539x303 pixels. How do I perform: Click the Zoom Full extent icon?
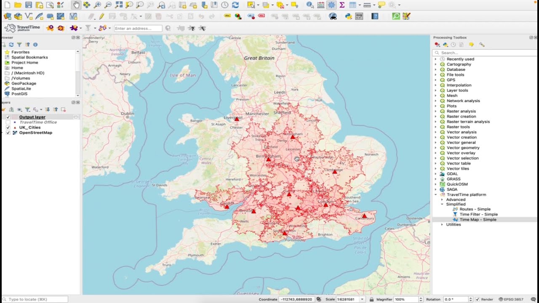pyautogui.click(x=119, y=5)
